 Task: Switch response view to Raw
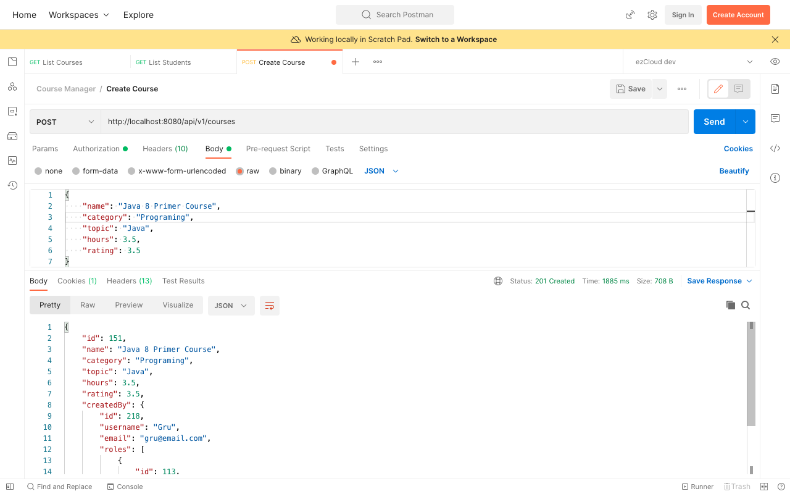[x=88, y=305]
